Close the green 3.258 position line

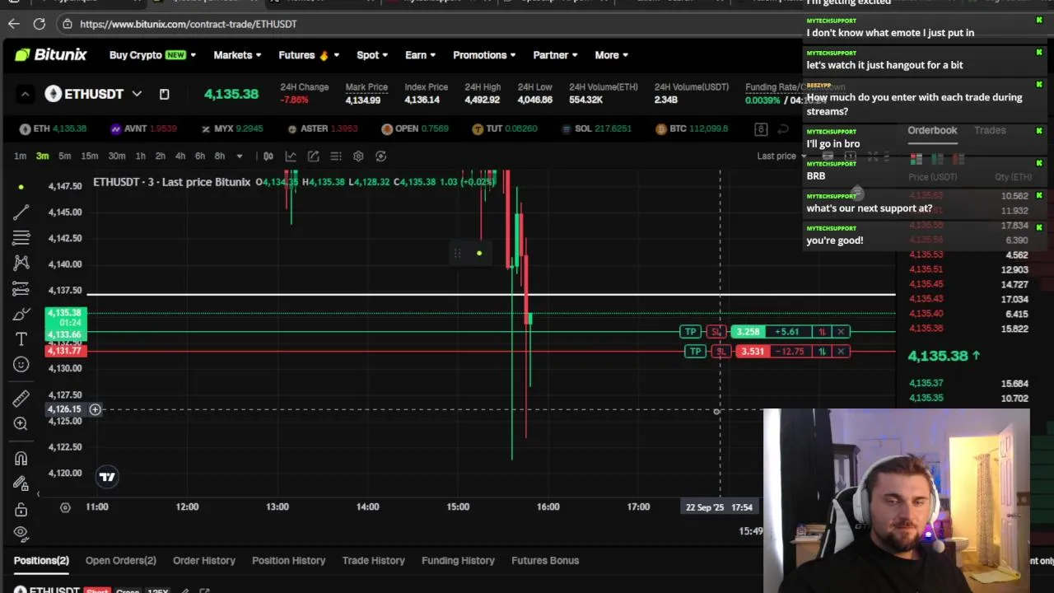(x=841, y=331)
